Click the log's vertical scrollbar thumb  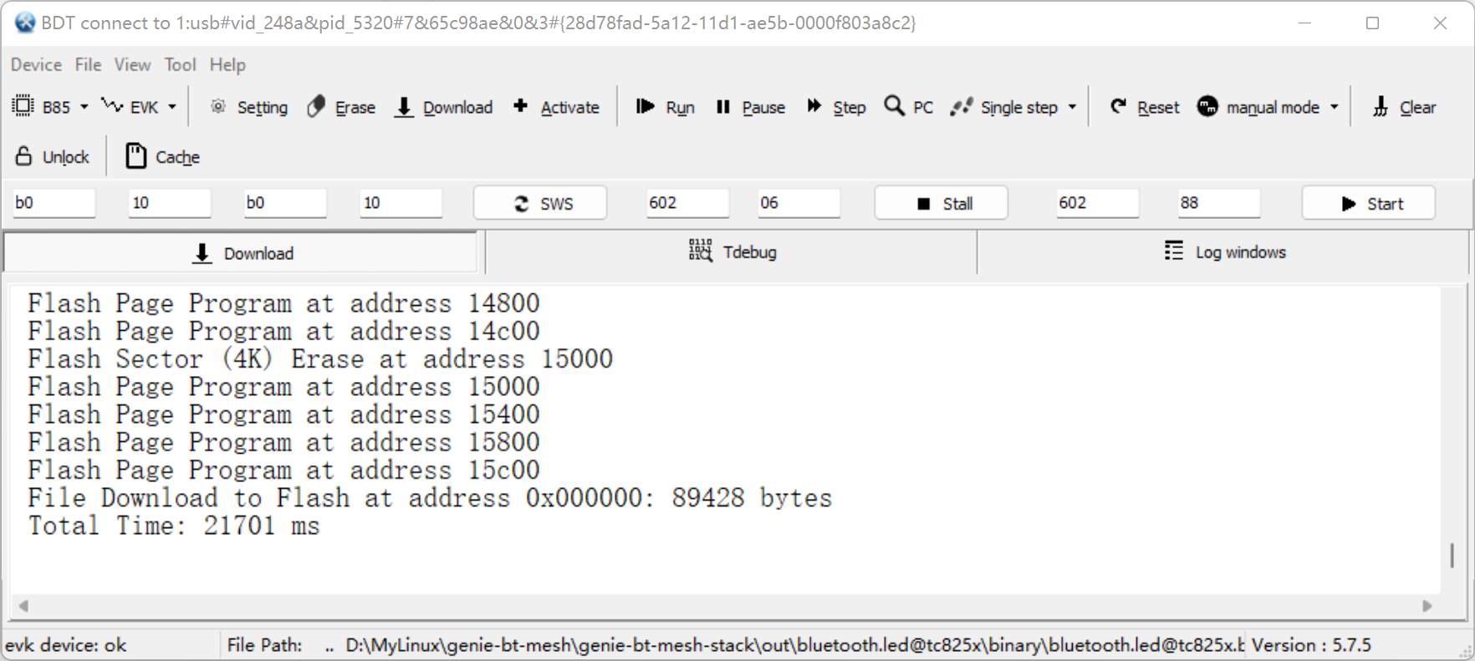coord(1452,556)
